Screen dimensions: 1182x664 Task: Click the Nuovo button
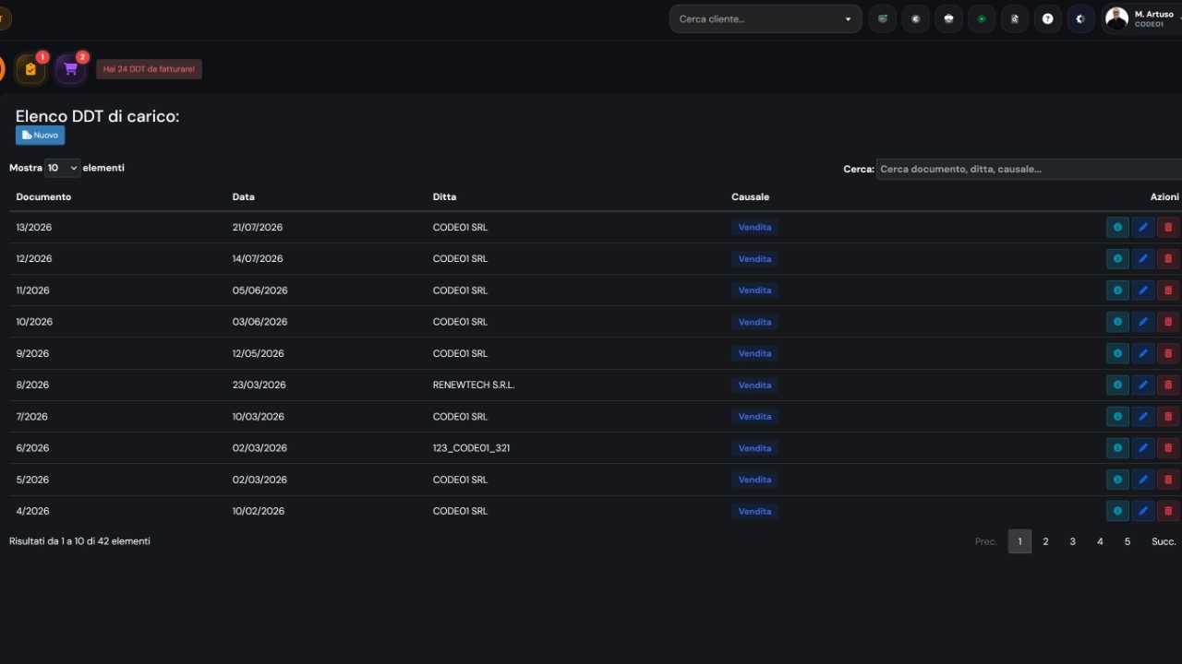40,136
